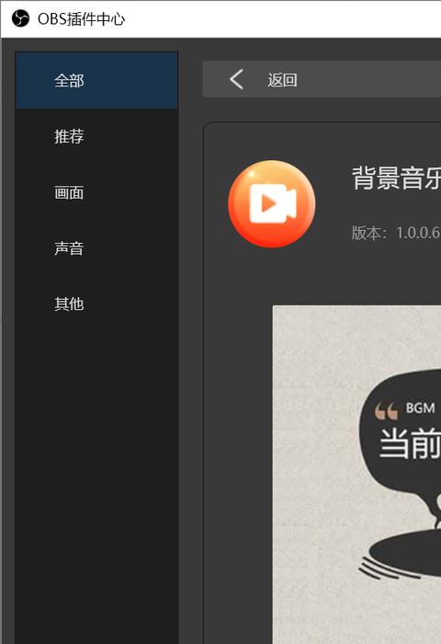Click the 版本: 1.0.0.6 version text
441x644 pixels.
click(x=396, y=233)
